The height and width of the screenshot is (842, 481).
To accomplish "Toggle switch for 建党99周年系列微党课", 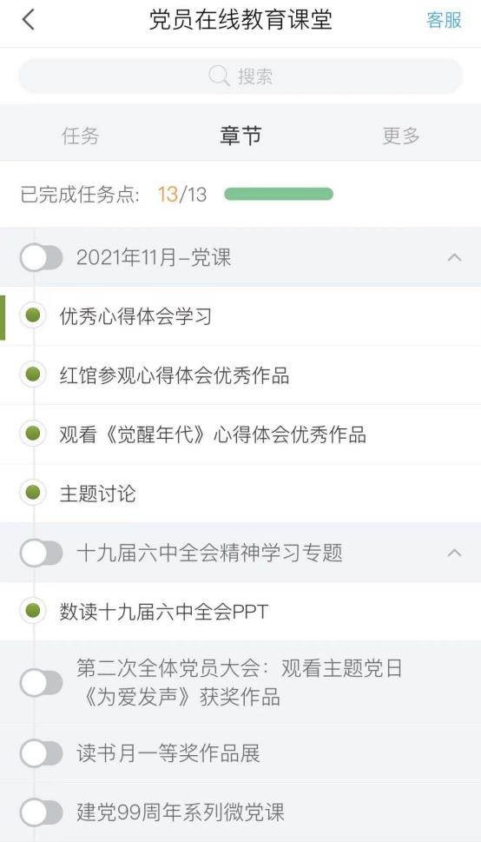I will tap(42, 812).
